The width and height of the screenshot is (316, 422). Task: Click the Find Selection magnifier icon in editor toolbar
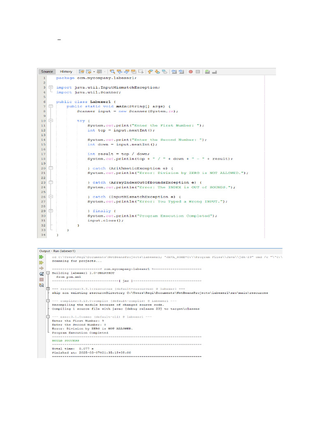point(112,71)
